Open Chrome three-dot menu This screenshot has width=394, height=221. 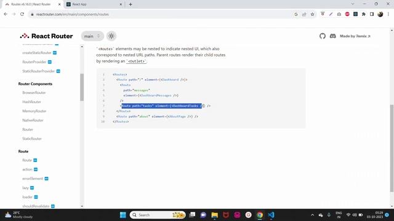pos(388,14)
